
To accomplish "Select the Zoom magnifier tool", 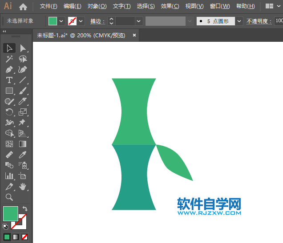I will point(9,197).
